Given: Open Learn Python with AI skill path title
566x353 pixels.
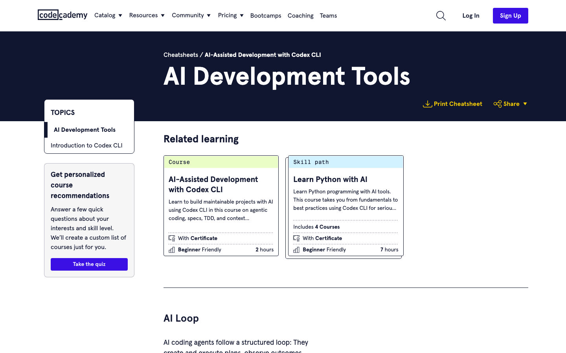Looking at the screenshot, I should click(330, 179).
